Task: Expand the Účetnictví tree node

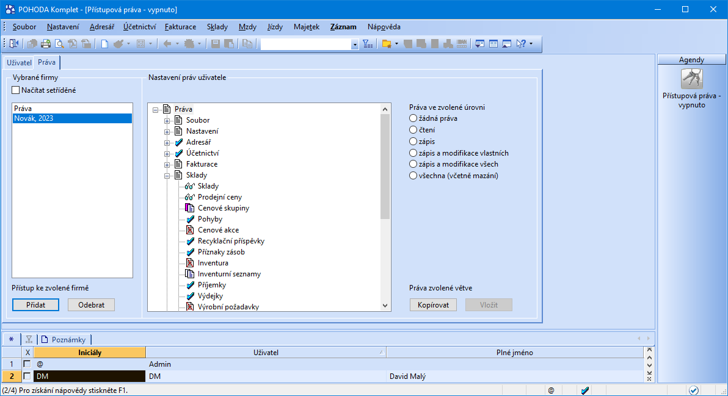Action: pos(167,154)
